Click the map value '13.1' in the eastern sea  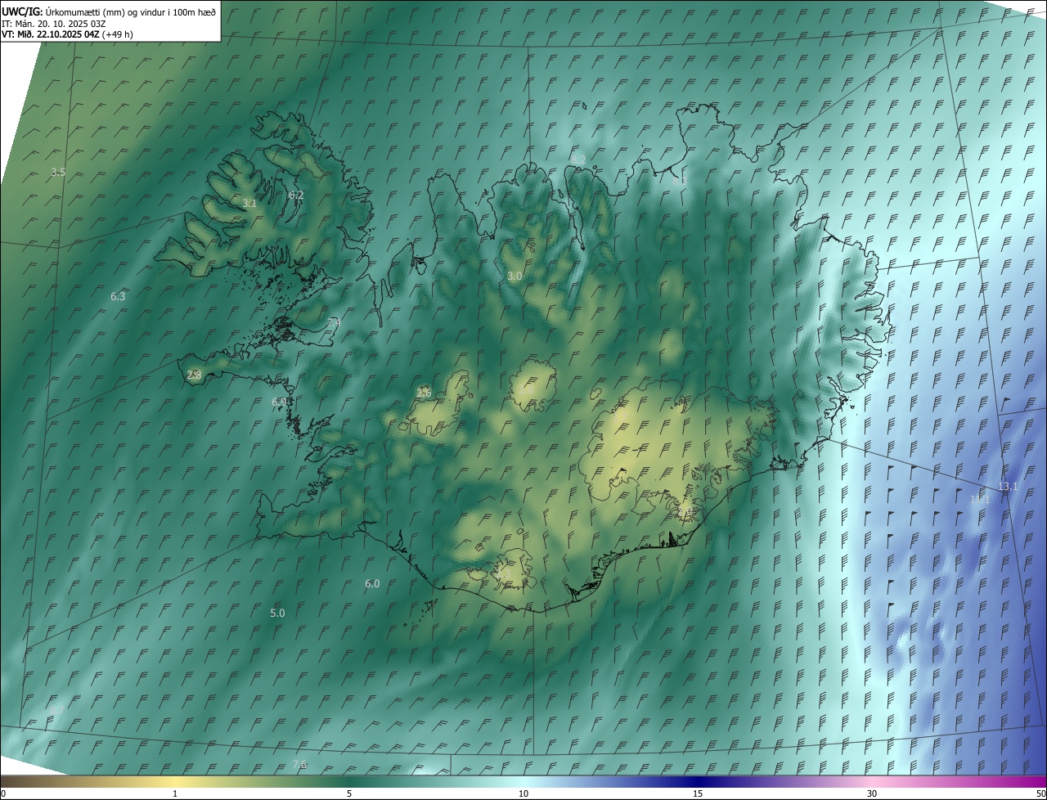1008,486
